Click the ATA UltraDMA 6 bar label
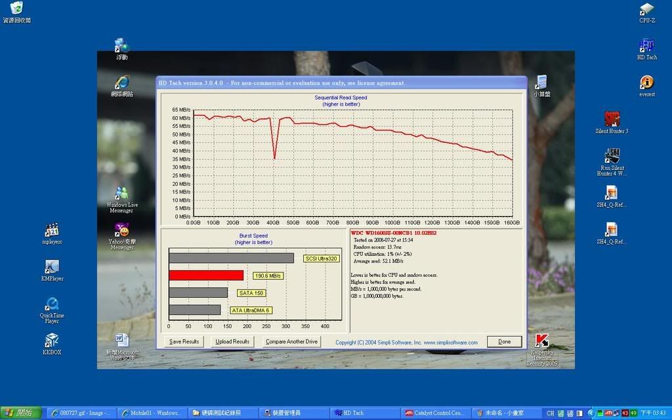Screen dimensions: 672x420 coord(251,310)
